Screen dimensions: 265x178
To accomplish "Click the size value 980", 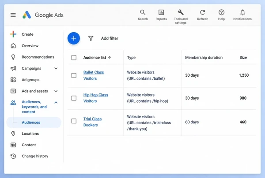I will (x=243, y=98).
